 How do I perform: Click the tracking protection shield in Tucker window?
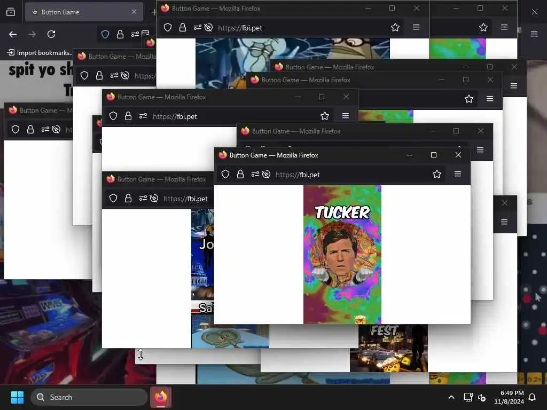(225, 175)
